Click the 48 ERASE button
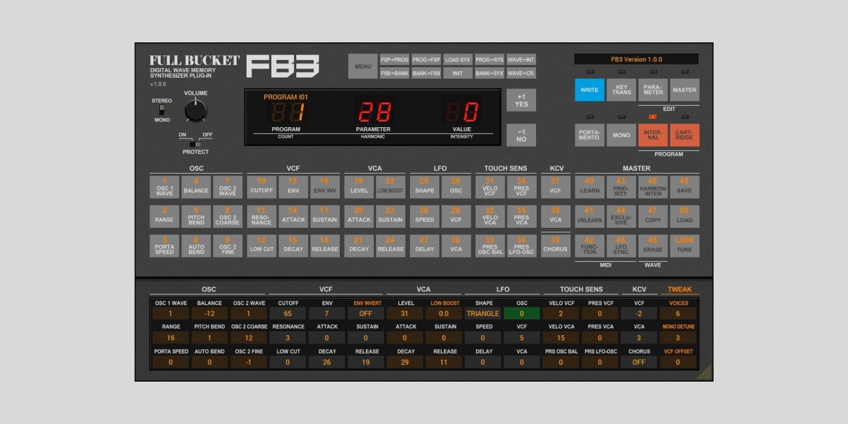 tap(653, 246)
